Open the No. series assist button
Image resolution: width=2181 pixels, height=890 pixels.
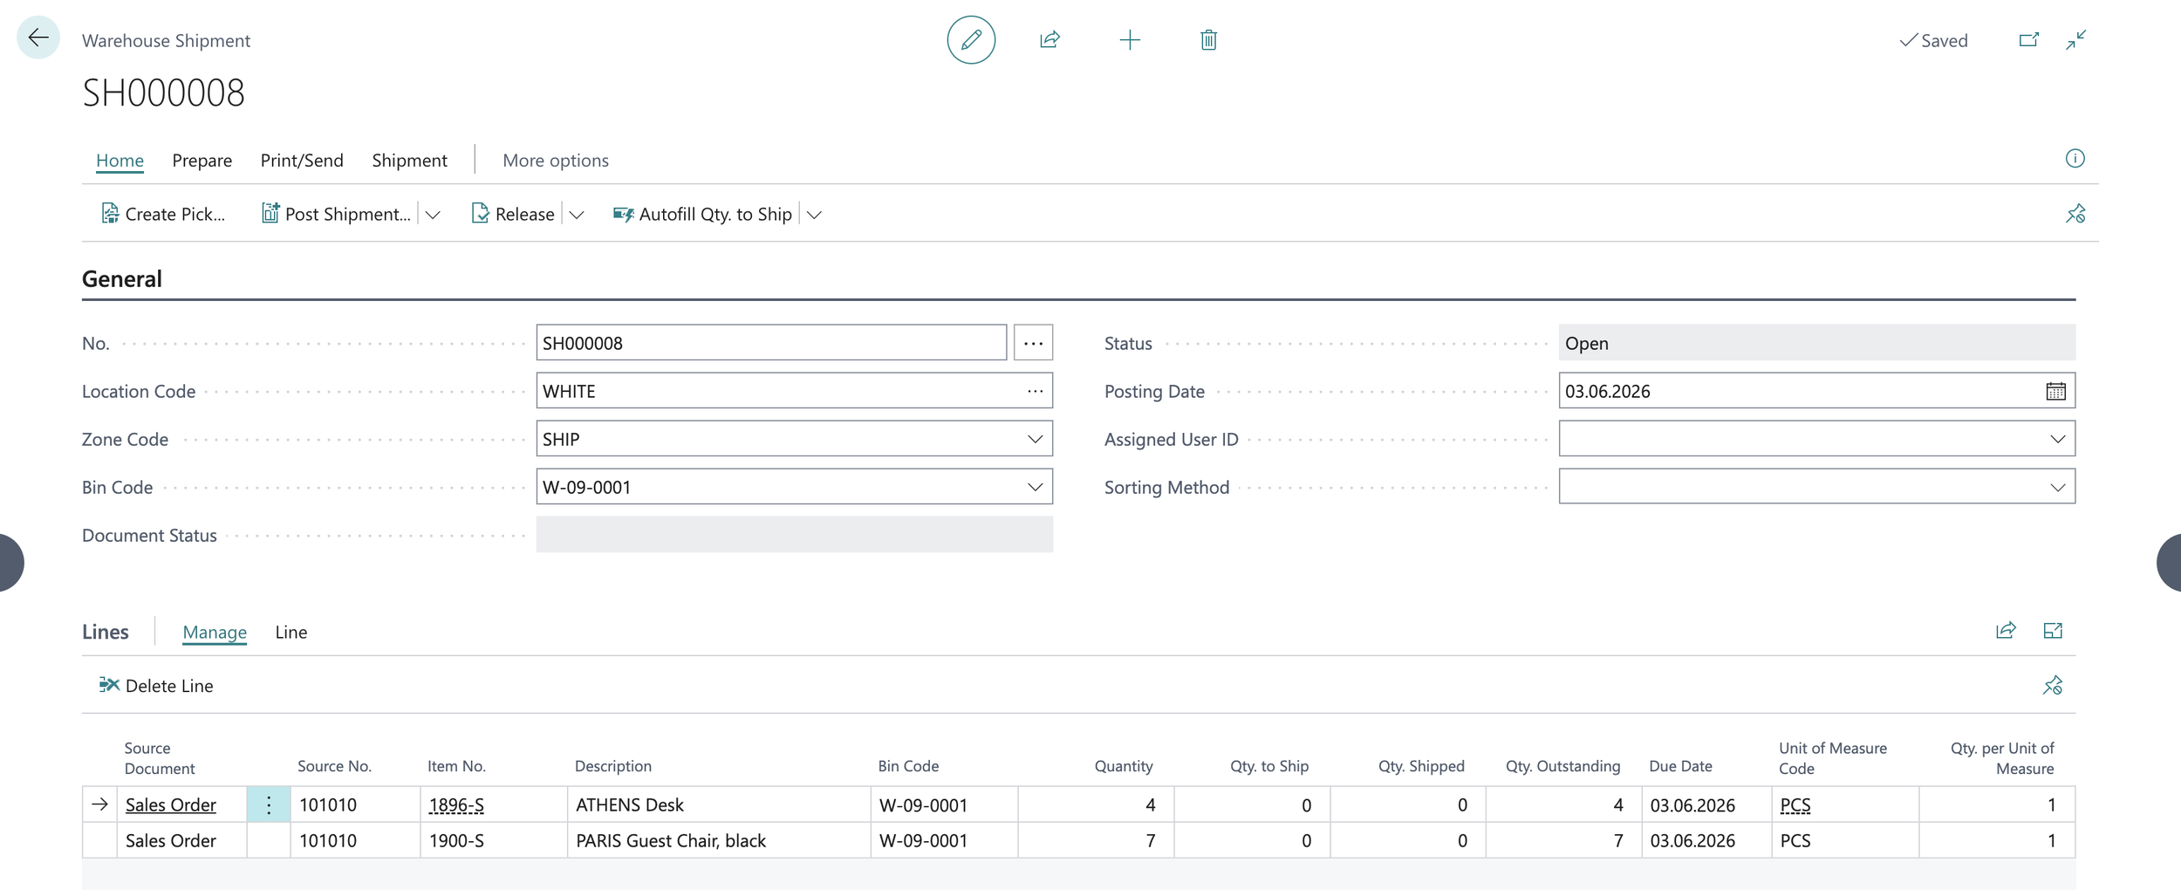(x=1033, y=343)
